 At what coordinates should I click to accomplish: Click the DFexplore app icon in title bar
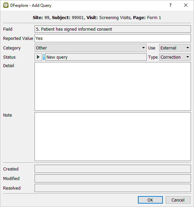(6, 5)
